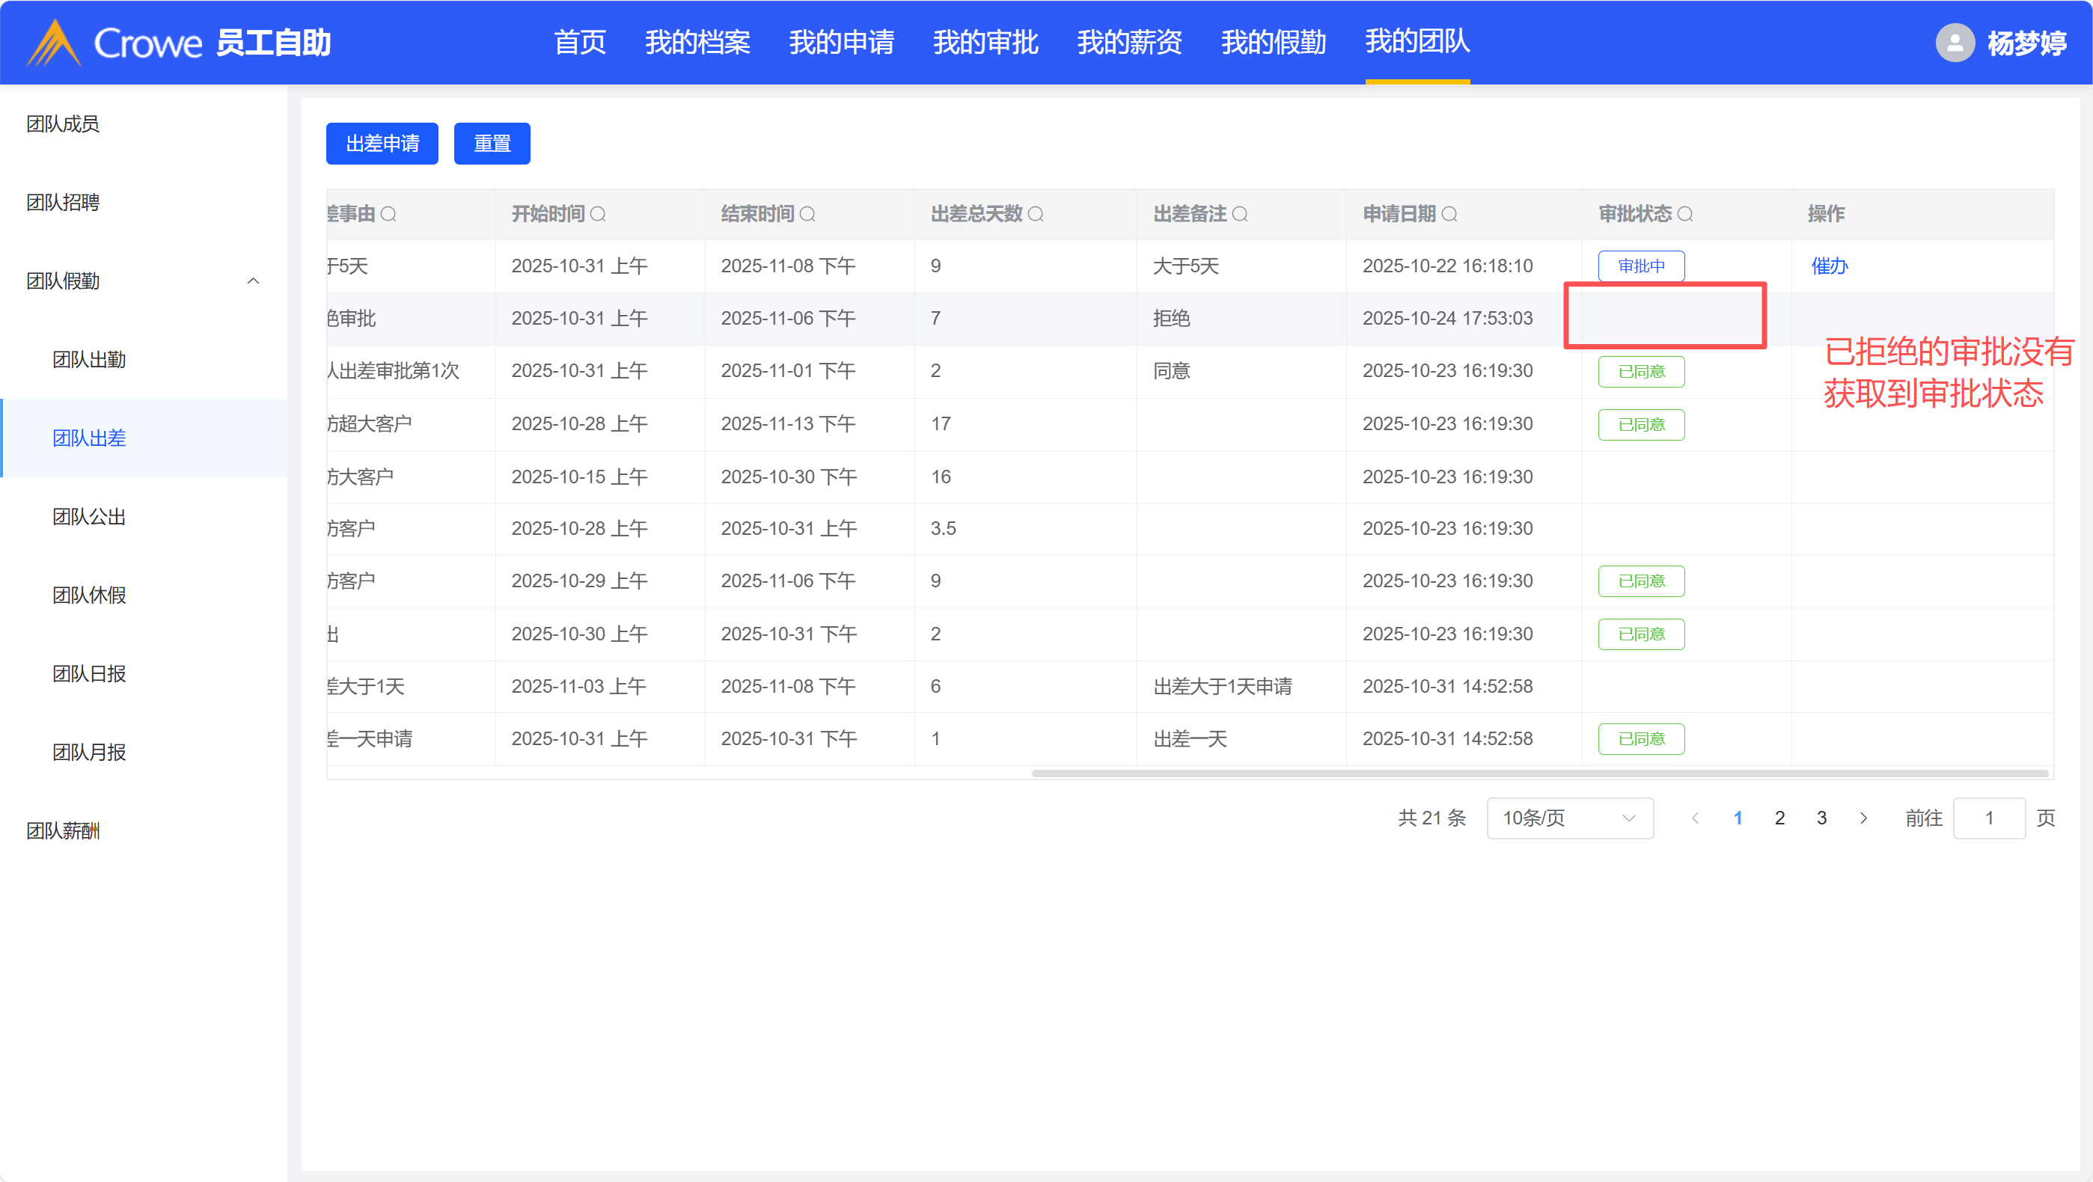Click search icon beside 申请日期 header

click(1449, 215)
